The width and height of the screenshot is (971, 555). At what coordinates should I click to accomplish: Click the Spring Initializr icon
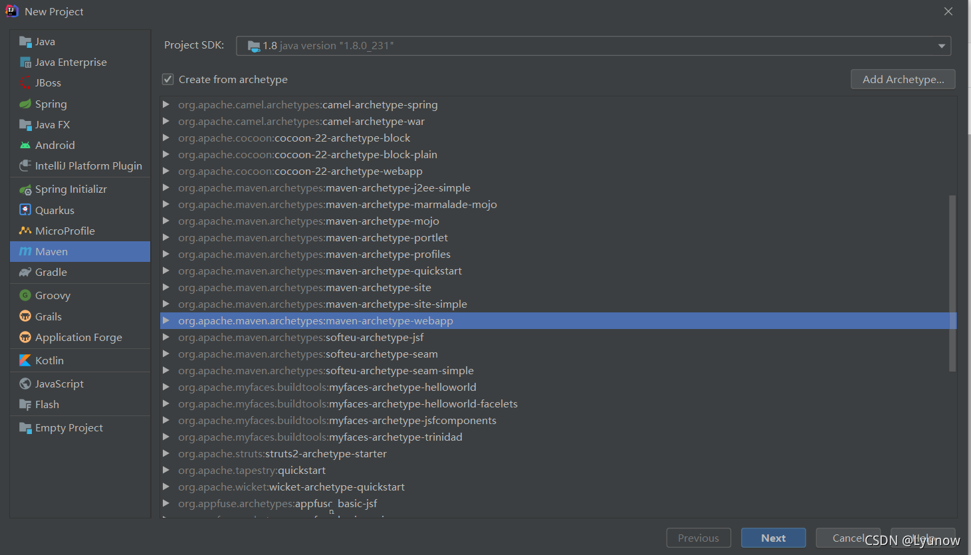[25, 189]
